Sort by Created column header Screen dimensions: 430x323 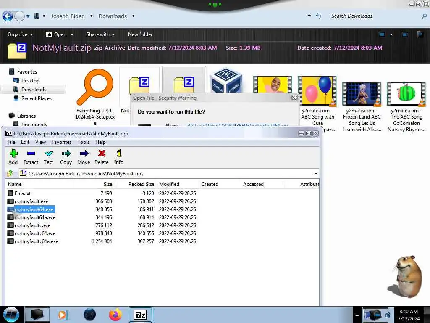click(220, 184)
